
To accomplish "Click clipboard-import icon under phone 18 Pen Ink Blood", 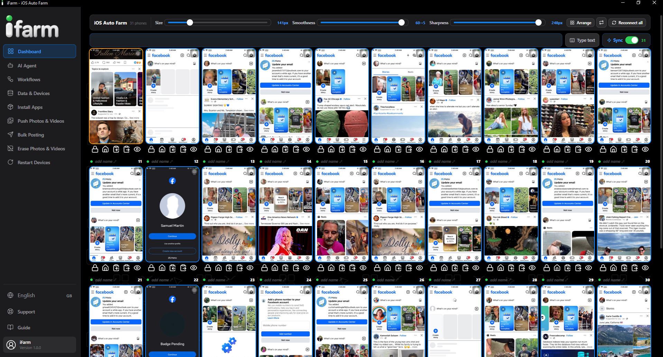I will click(x=511, y=268).
